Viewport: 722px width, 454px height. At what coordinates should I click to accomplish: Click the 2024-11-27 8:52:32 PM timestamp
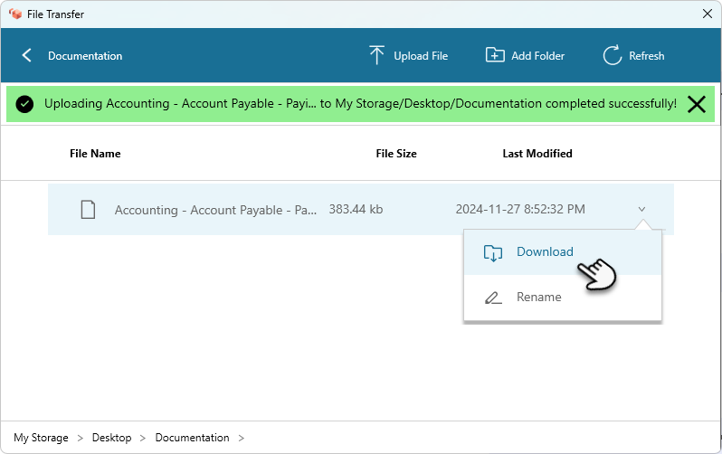[520, 209]
